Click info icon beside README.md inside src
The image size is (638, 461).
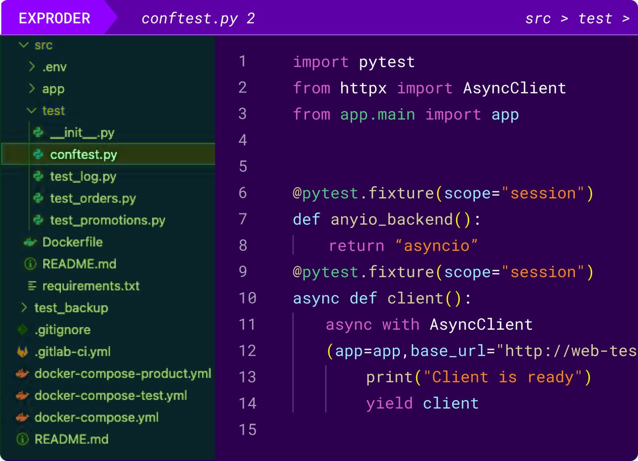(30, 264)
